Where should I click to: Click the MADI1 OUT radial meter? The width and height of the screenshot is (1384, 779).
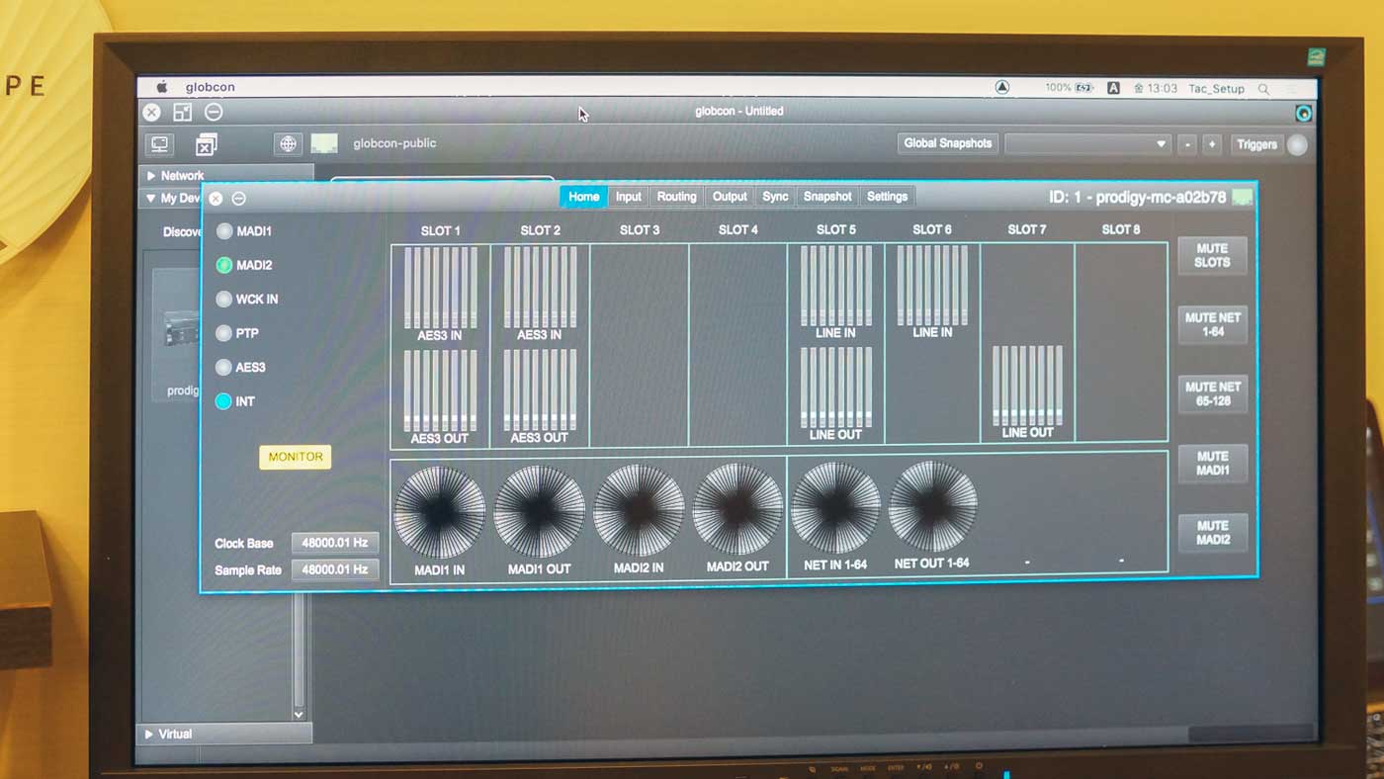(540, 511)
